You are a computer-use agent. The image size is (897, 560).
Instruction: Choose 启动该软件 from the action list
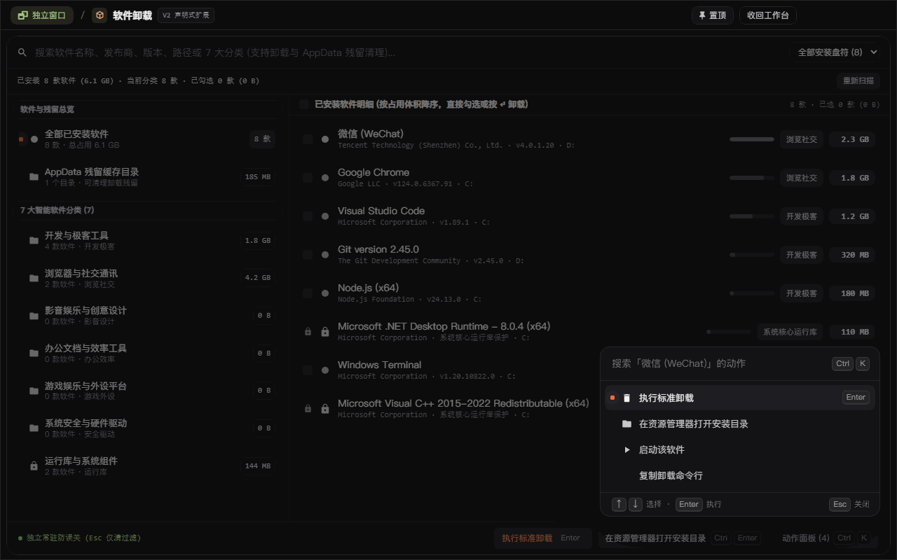740,449
